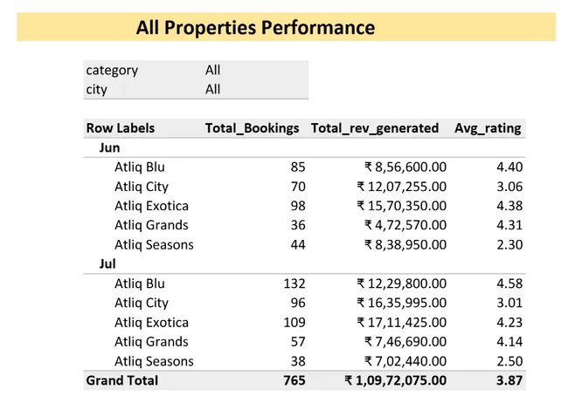Select the city filter label cell
This screenshot has width=568, height=410.
click(x=100, y=89)
